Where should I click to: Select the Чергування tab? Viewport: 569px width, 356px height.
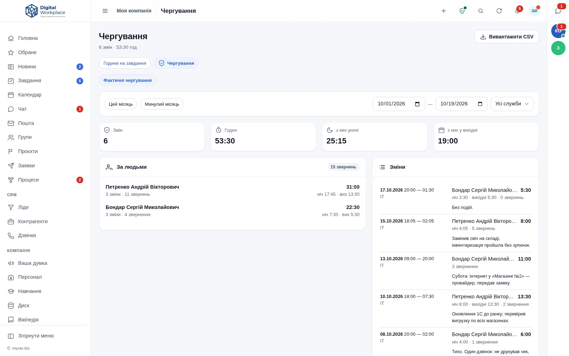pyautogui.click(x=176, y=63)
